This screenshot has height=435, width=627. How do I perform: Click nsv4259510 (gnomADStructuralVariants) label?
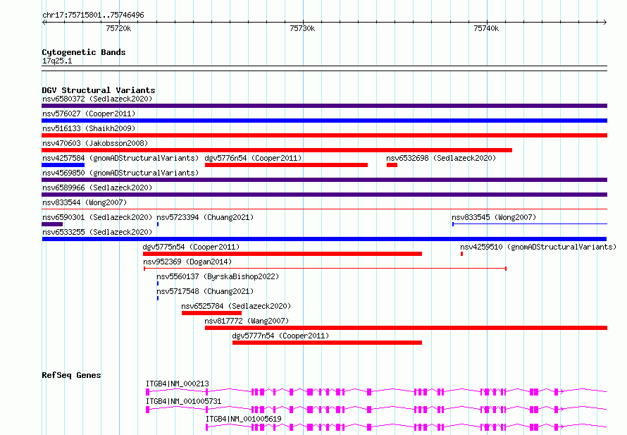[538, 247]
